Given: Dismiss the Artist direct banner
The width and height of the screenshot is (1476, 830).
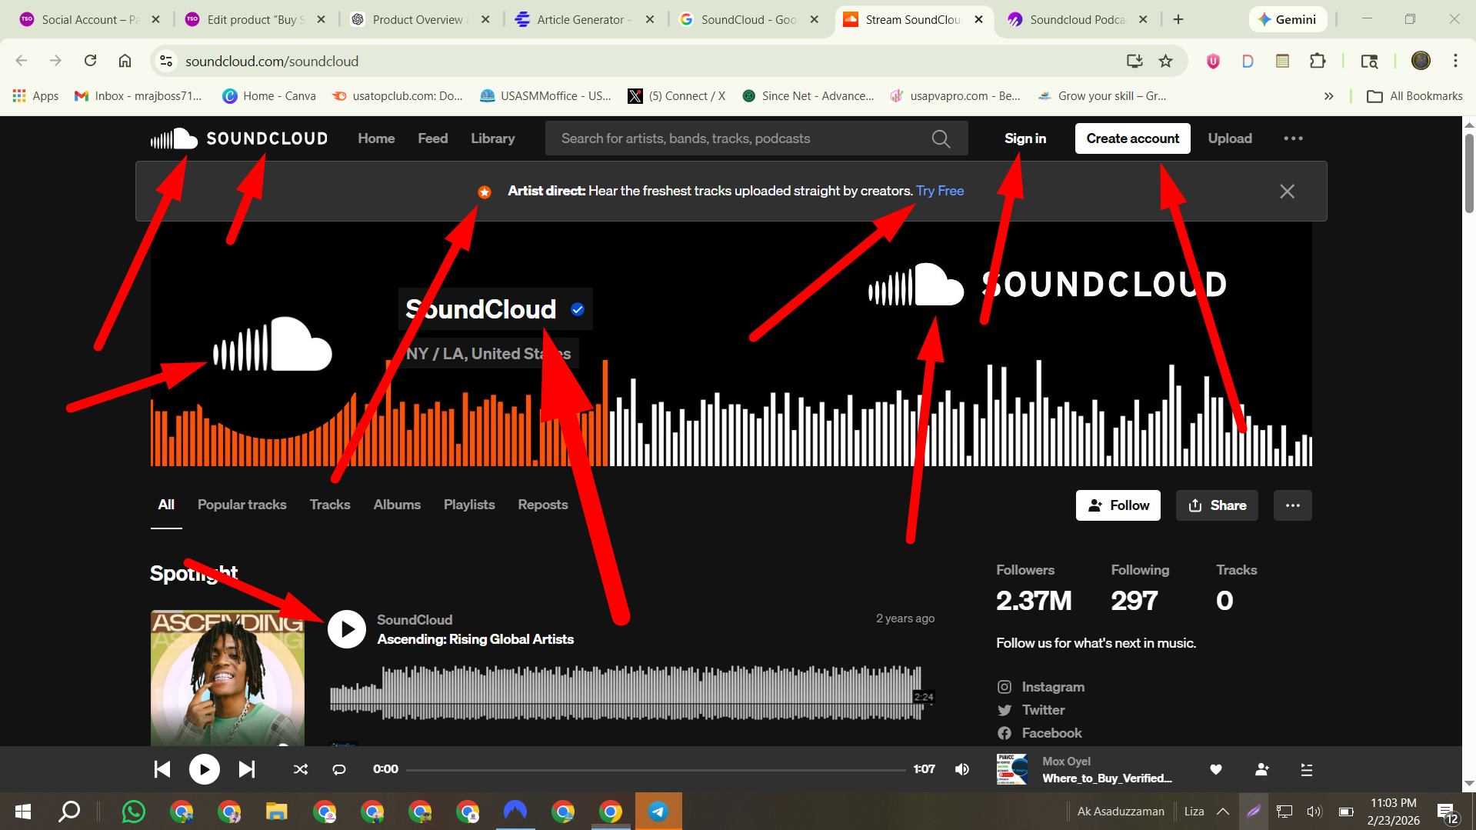Looking at the screenshot, I should tap(1287, 191).
